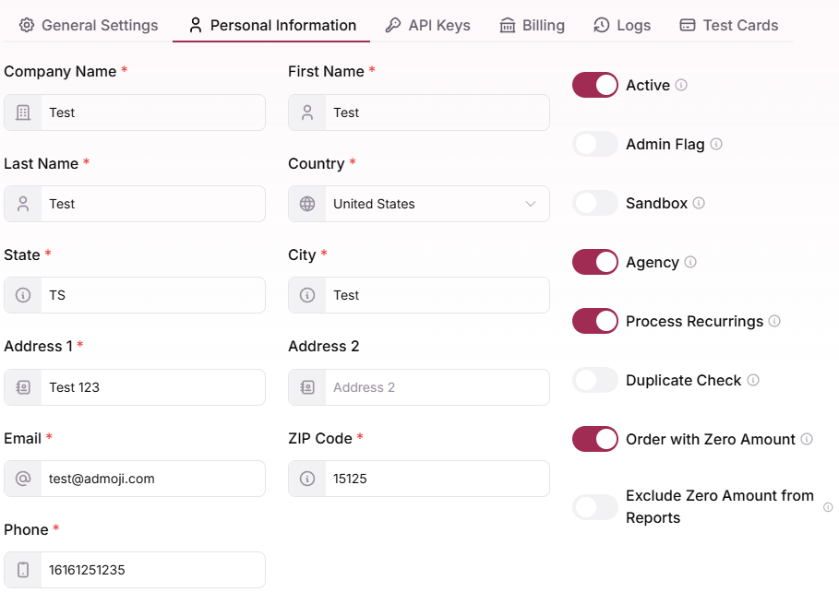839x592 pixels.
Task: Click the key icon beside API Keys
Action: [x=393, y=25]
